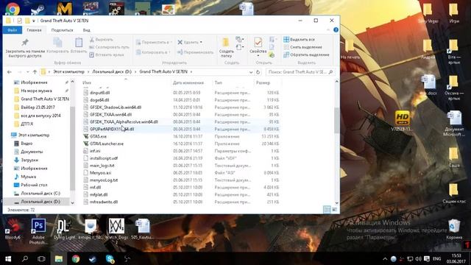Open the ribbon help question-mark icon
Viewport: 471px width, 265px height.
pos(336,29)
